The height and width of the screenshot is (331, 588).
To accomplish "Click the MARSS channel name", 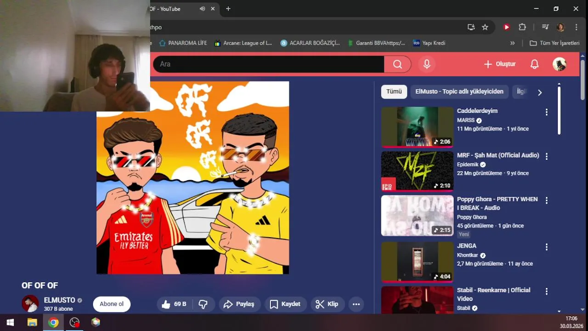I will pyautogui.click(x=466, y=120).
